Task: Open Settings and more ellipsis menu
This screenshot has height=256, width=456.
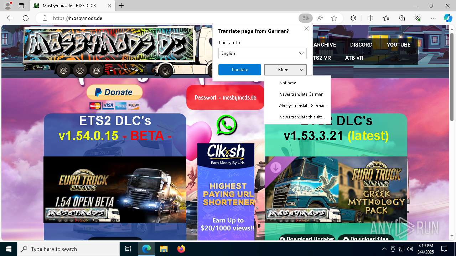Action: click(x=433, y=18)
